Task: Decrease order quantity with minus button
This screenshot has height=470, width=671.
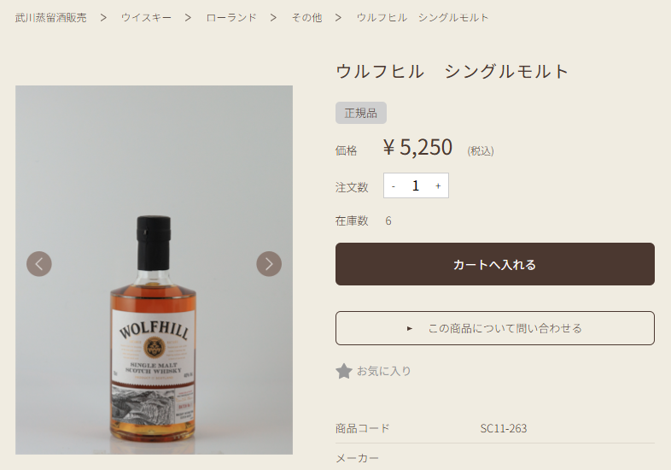Action: point(394,185)
